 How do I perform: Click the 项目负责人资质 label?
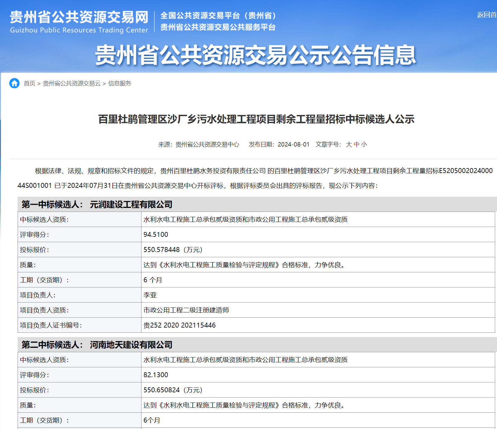[x=44, y=310]
